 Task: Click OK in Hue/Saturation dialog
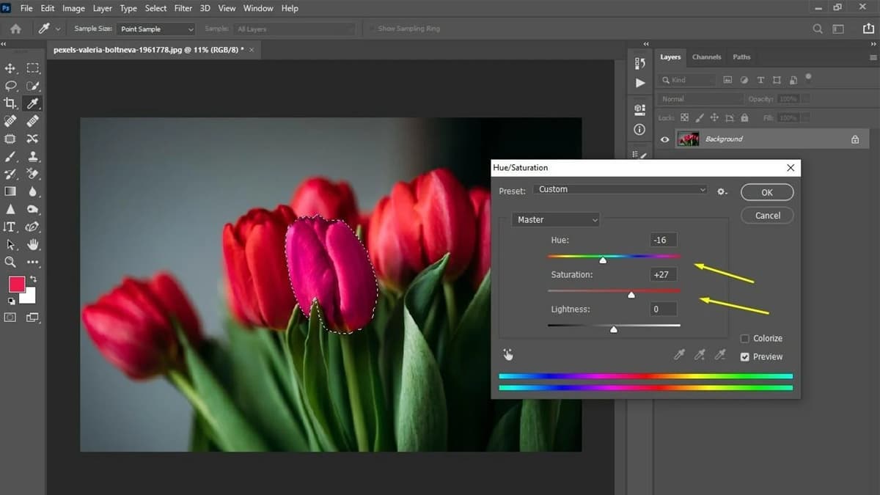[767, 192]
